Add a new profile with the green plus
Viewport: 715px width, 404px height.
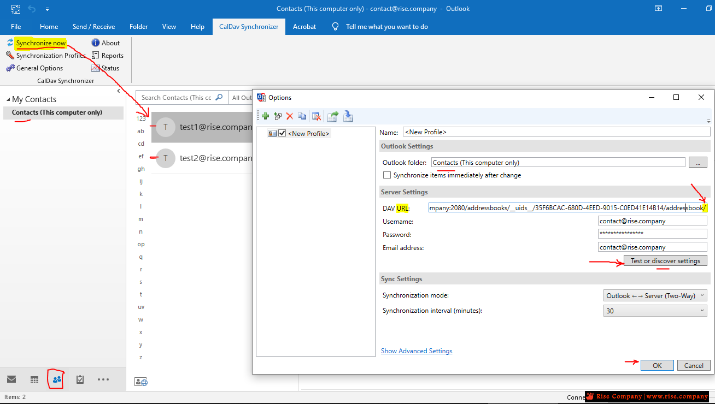click(265, 116)
